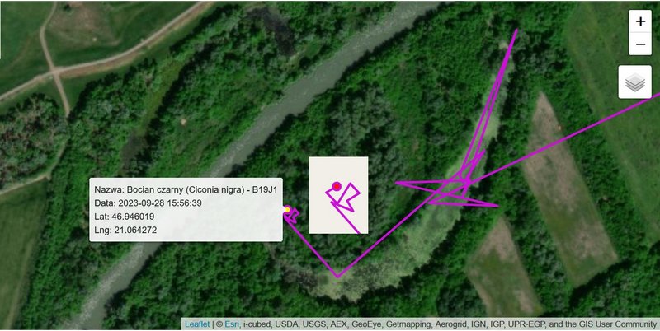The image size is (660, 331).
Task: Click the Lat: 46.946019 line in tooltip
Action: tap(125, 217)
